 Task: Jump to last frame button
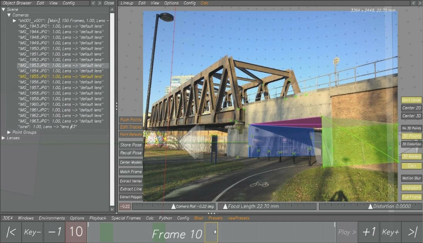[x=412, y=232]
